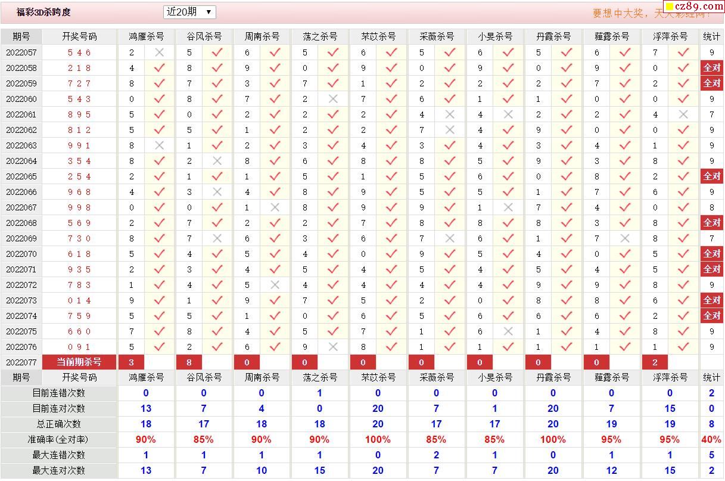
Task: Click the 准确率(全对率) row label
Action: 59,440
